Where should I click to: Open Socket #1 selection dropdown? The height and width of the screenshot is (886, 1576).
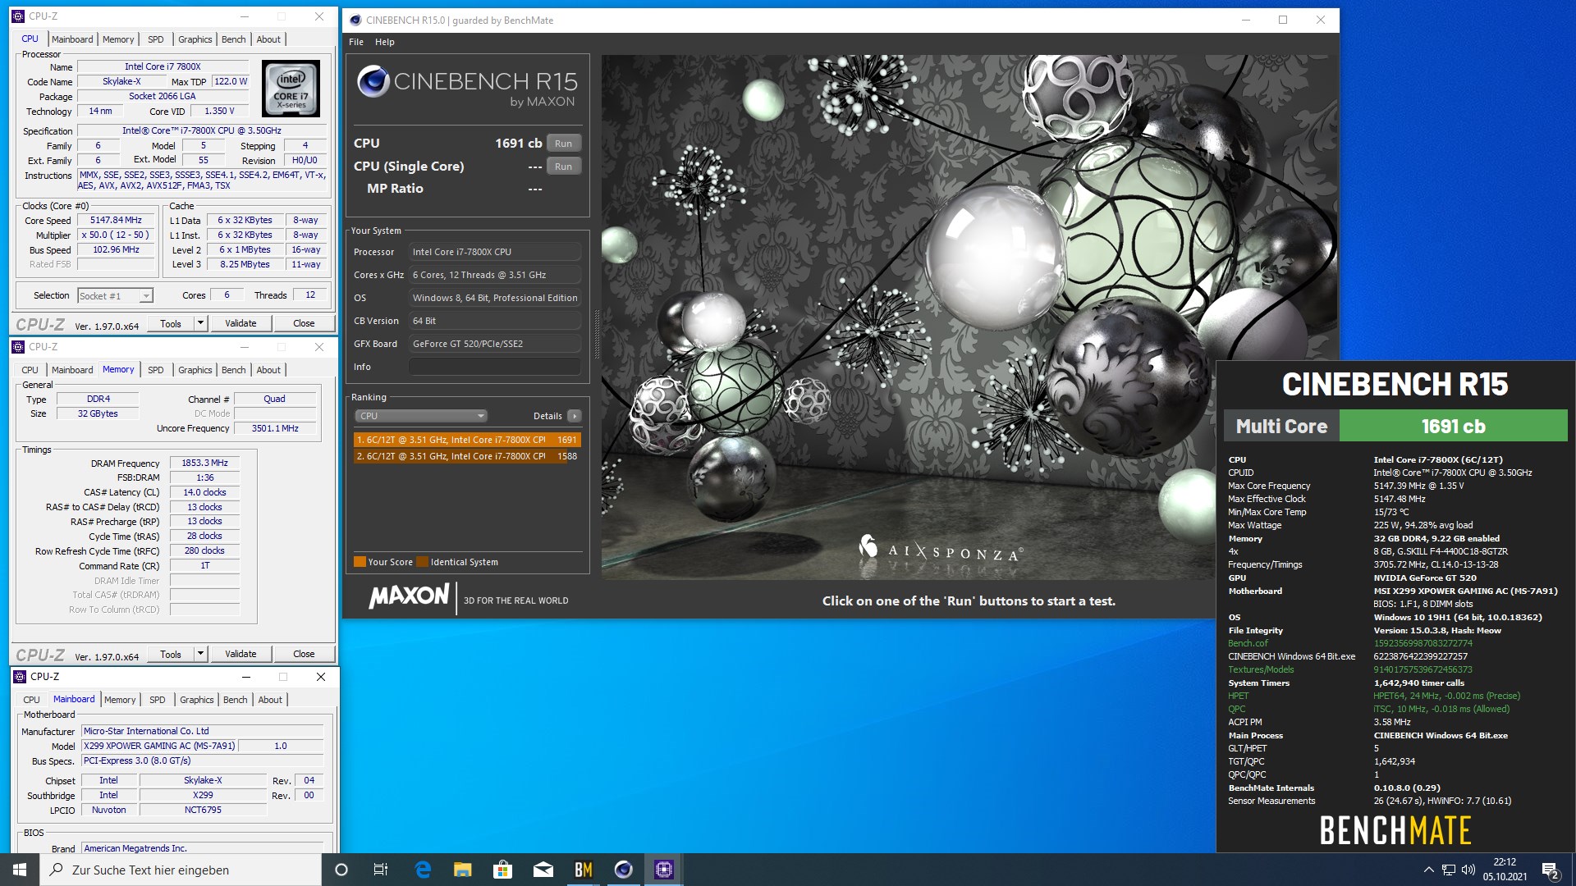[115, 296]
